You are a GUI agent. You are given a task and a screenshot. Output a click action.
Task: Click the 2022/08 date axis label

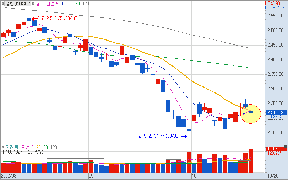tap(9, 176)
